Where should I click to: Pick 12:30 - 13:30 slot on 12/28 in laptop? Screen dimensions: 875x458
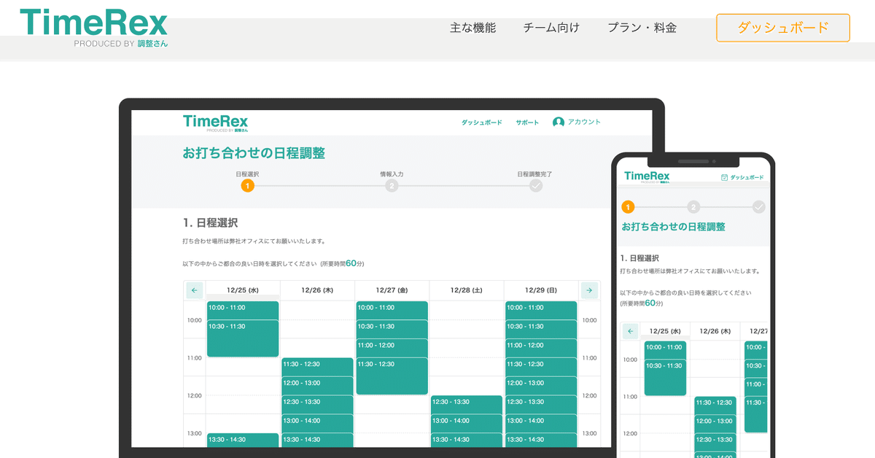tap(467, 405)
